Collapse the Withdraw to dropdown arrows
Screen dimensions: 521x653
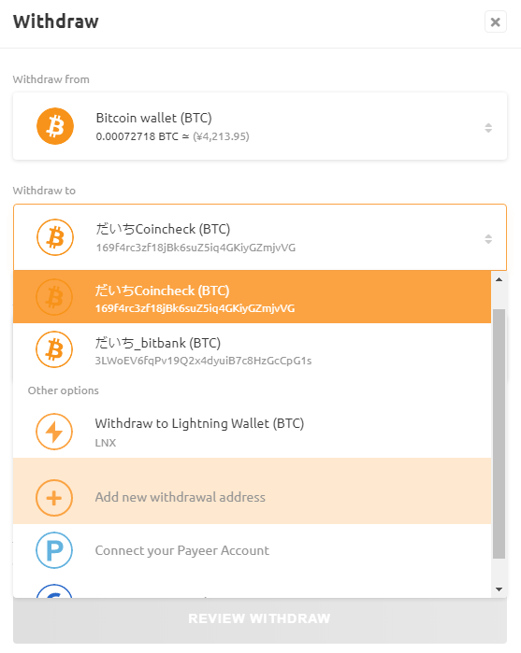click(488, 239)
